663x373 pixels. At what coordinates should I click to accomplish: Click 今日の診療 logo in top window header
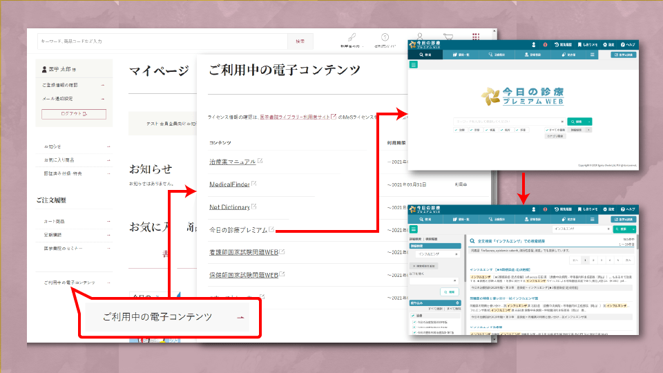pos(425,44)
